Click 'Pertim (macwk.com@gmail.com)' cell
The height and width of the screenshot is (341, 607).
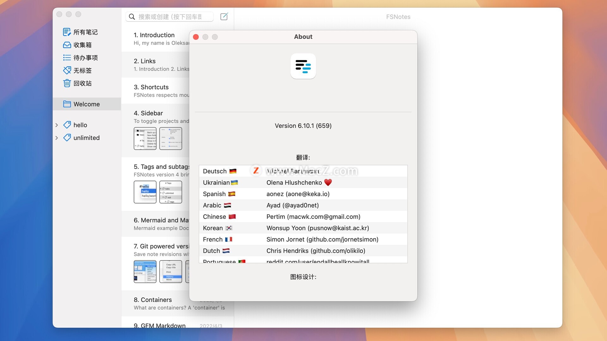[313, 217]
